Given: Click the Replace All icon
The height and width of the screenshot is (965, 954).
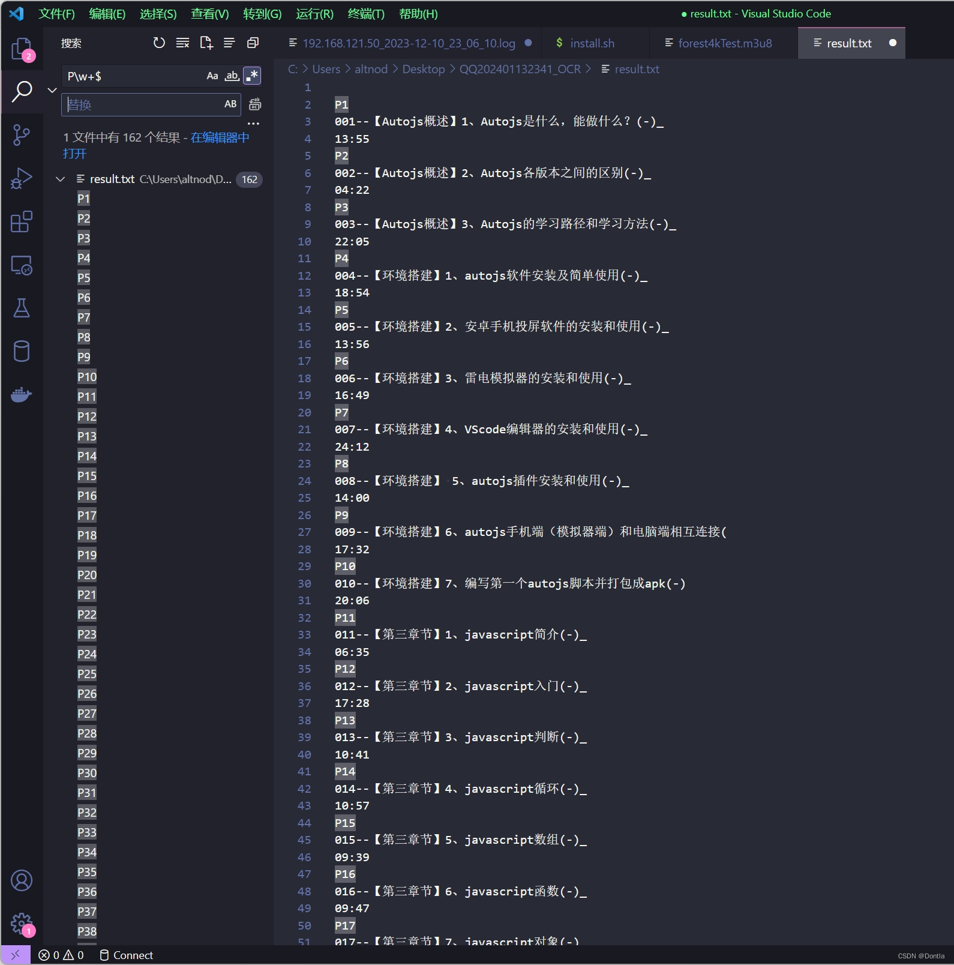Looking at the screenshot, I should point(255,104).
